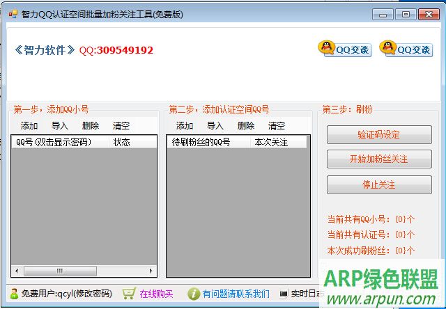Click the 本次关注 column header
The height and width of the screenshot is (309, 446).
279,142
